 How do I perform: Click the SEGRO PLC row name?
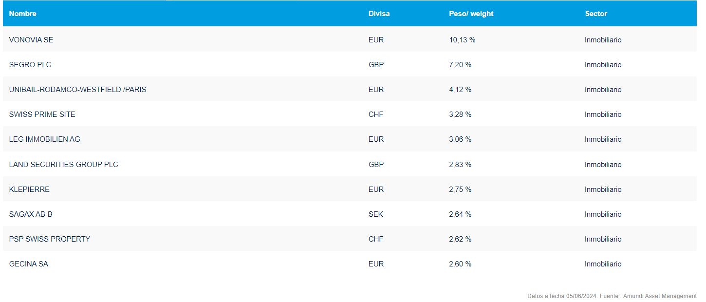pyautogui.click(x=30, y=65)
